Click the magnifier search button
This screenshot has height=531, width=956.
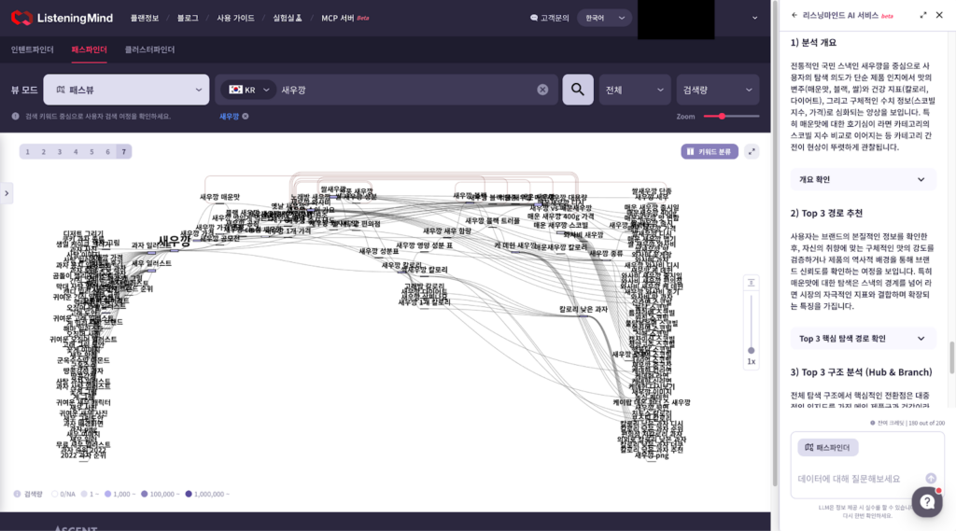coord(578,90)
